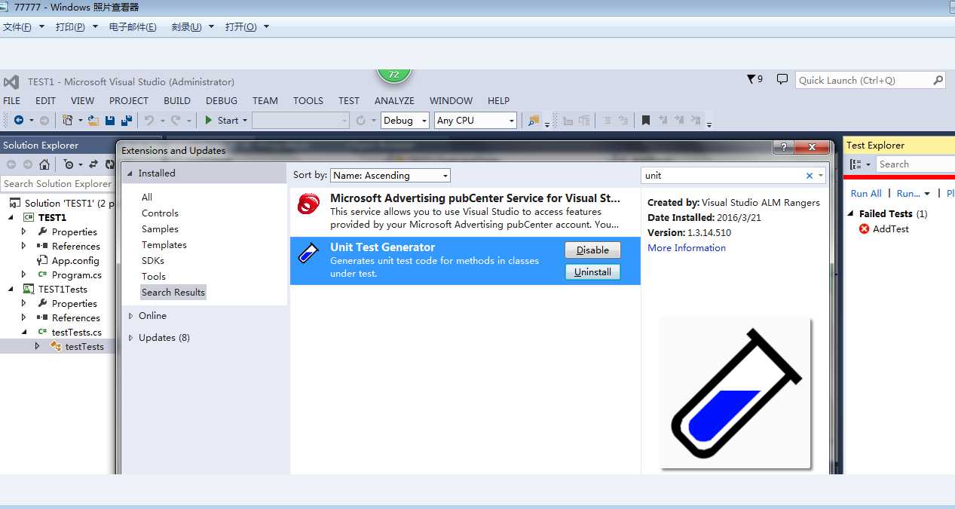Open the extensions search history dropdown arrow
Image resolution: width=955 pixels, height=509 pixels.
(x=821, y=176)
